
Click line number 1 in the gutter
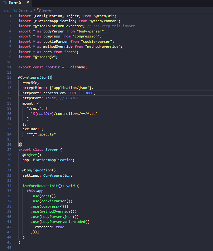10,16
